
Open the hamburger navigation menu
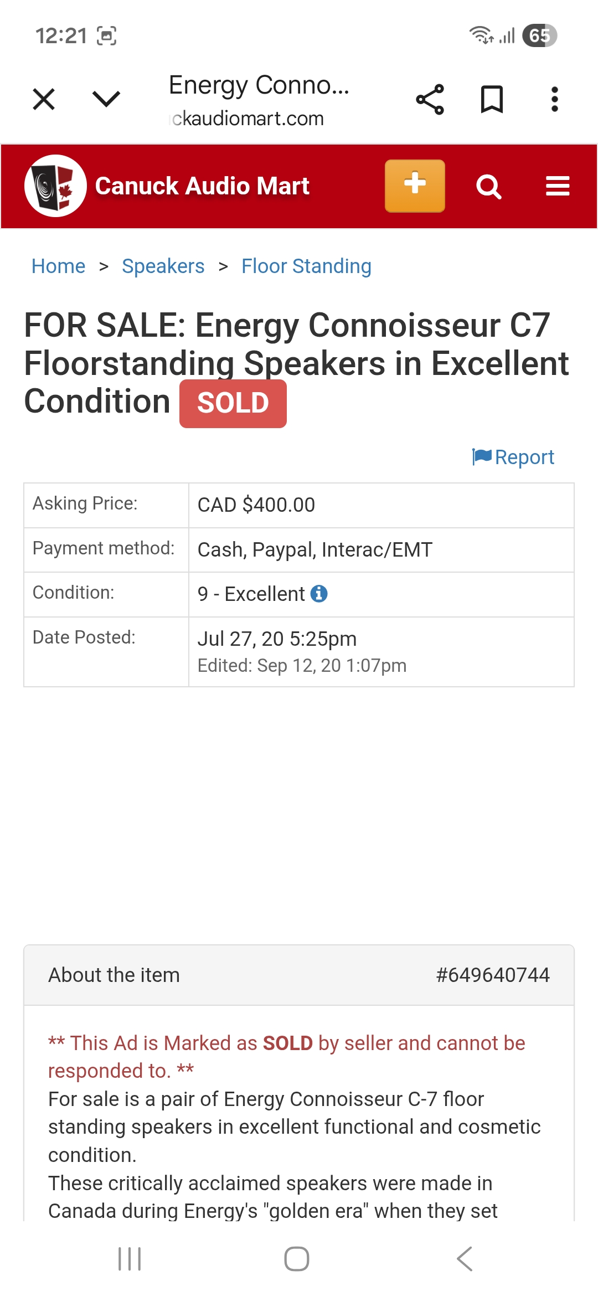pyautogui.click(x=558, y=186)
